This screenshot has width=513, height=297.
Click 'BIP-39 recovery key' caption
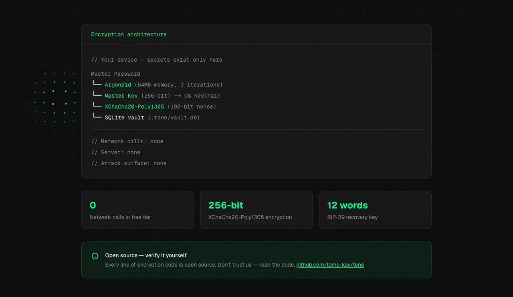352,217
